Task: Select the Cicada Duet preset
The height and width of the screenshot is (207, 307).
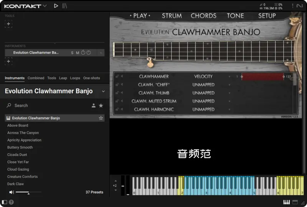Action: pos(17,155)
